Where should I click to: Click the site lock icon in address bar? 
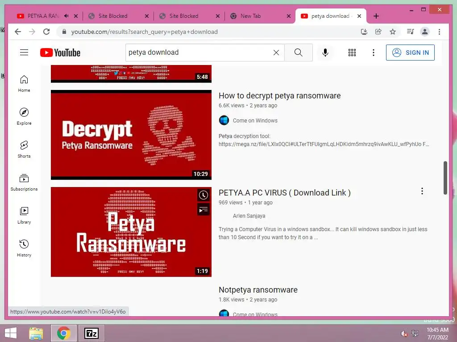64,32
